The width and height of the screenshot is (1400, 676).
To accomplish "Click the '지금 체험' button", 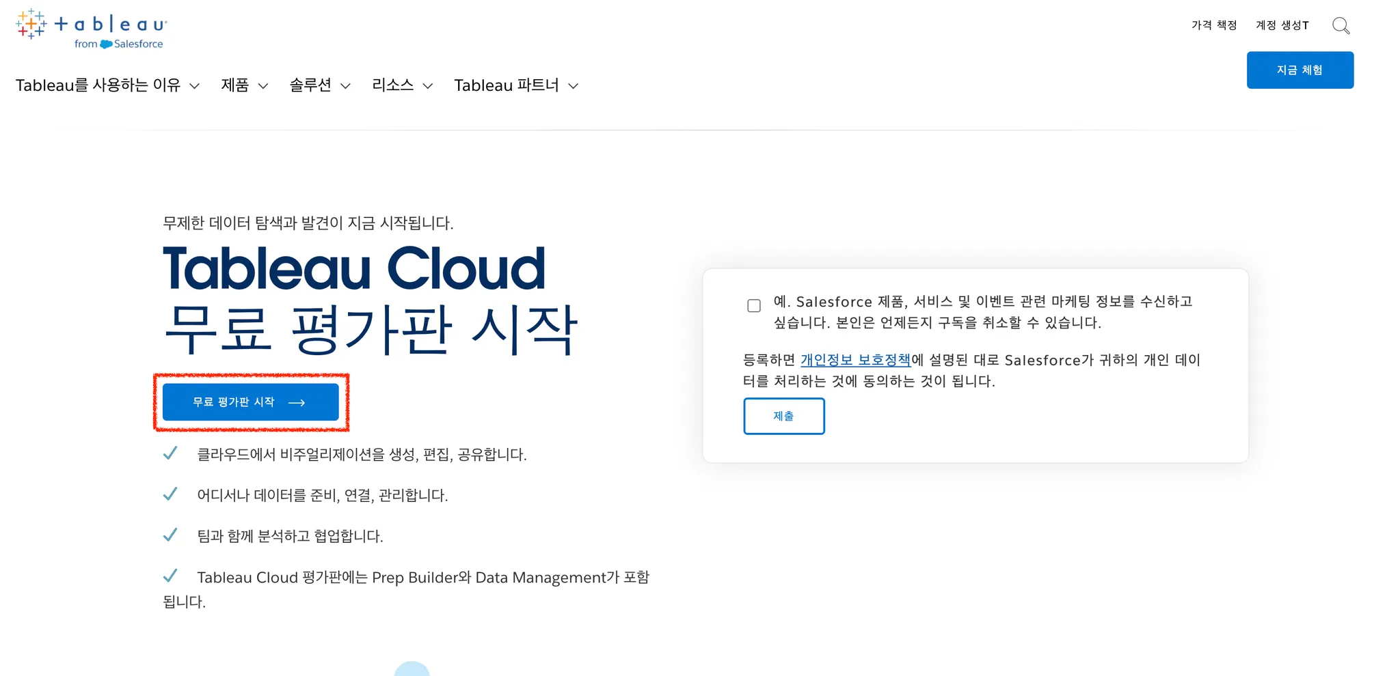I will 1300,70.
